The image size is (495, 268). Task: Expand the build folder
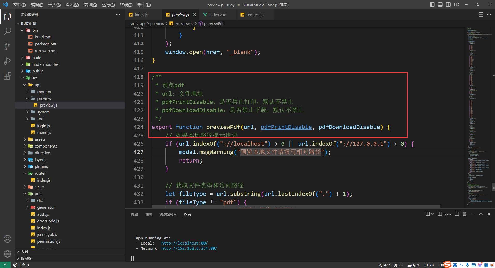[70, 58]
